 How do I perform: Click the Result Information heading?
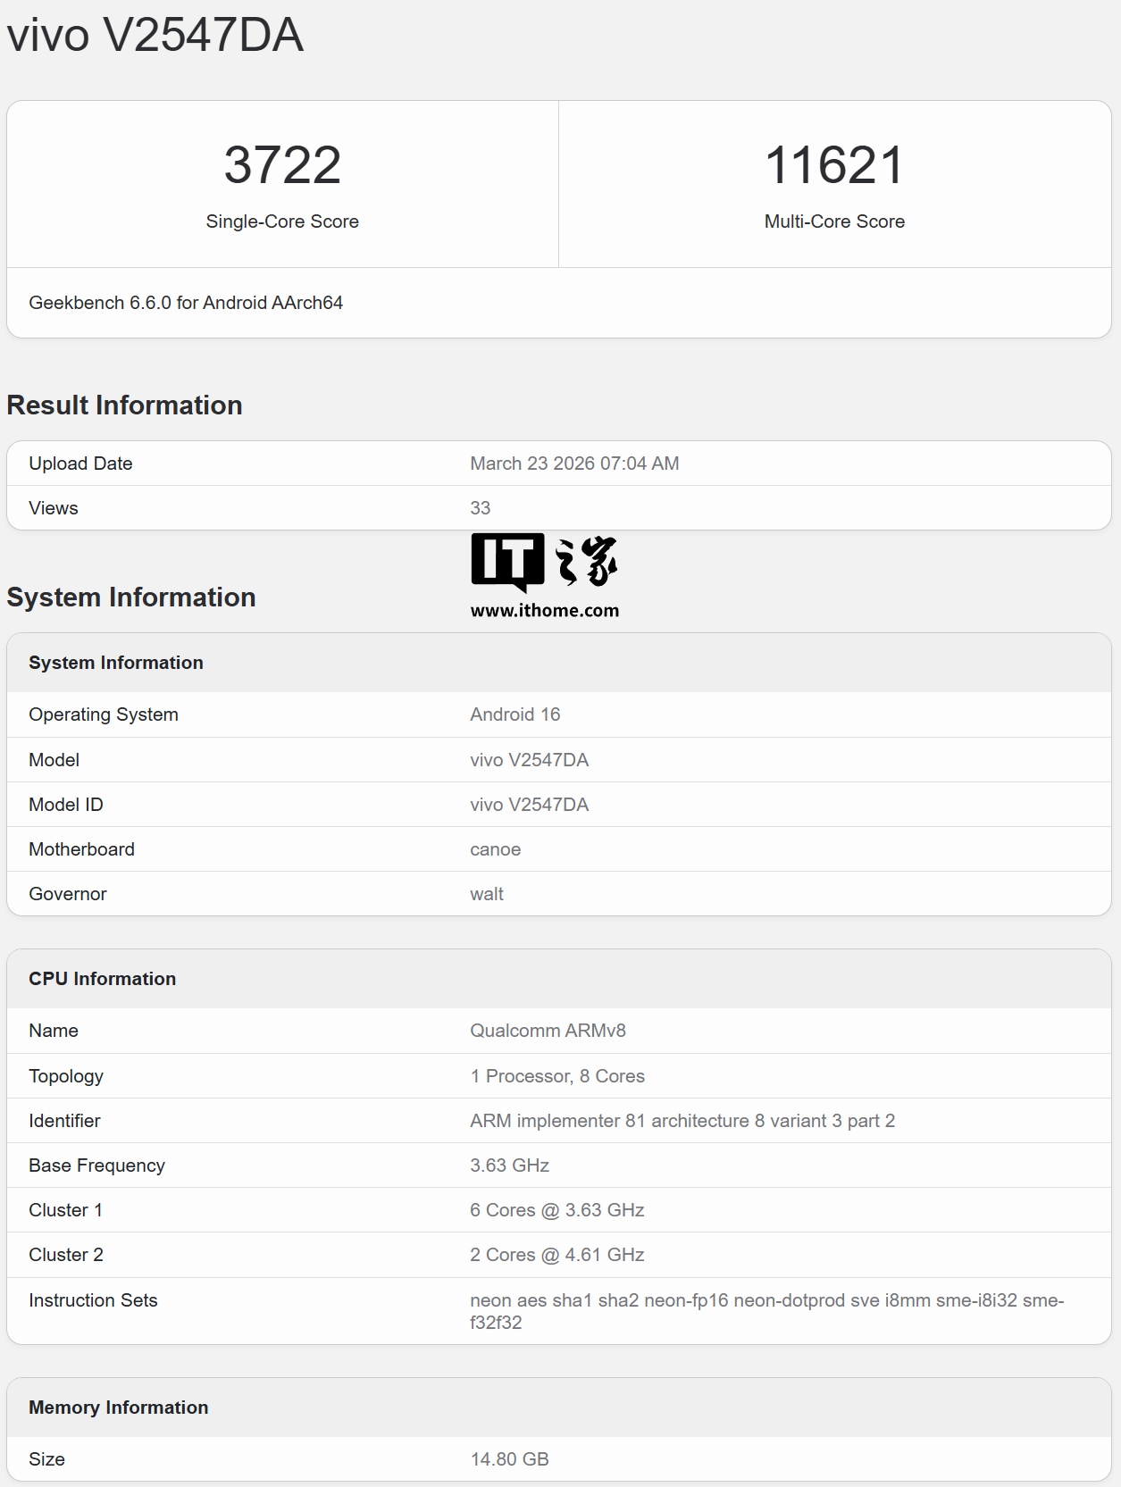coord(125,405)
